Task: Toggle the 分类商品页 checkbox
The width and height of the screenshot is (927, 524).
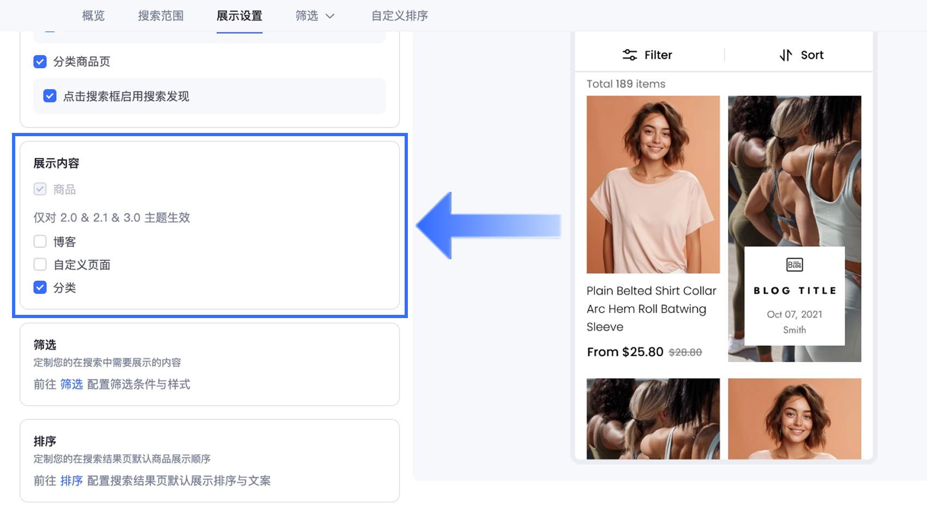Action: click(40, 62)
